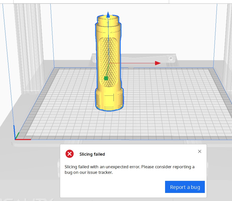
Task: Click the red arrowhead of the horizontal axis
Action: tap(157, 63)
